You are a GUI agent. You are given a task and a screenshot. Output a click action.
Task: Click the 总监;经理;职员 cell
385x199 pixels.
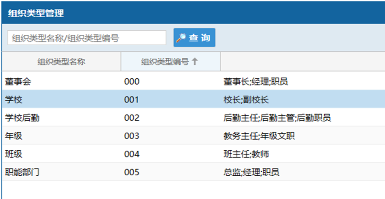[251, 172]
